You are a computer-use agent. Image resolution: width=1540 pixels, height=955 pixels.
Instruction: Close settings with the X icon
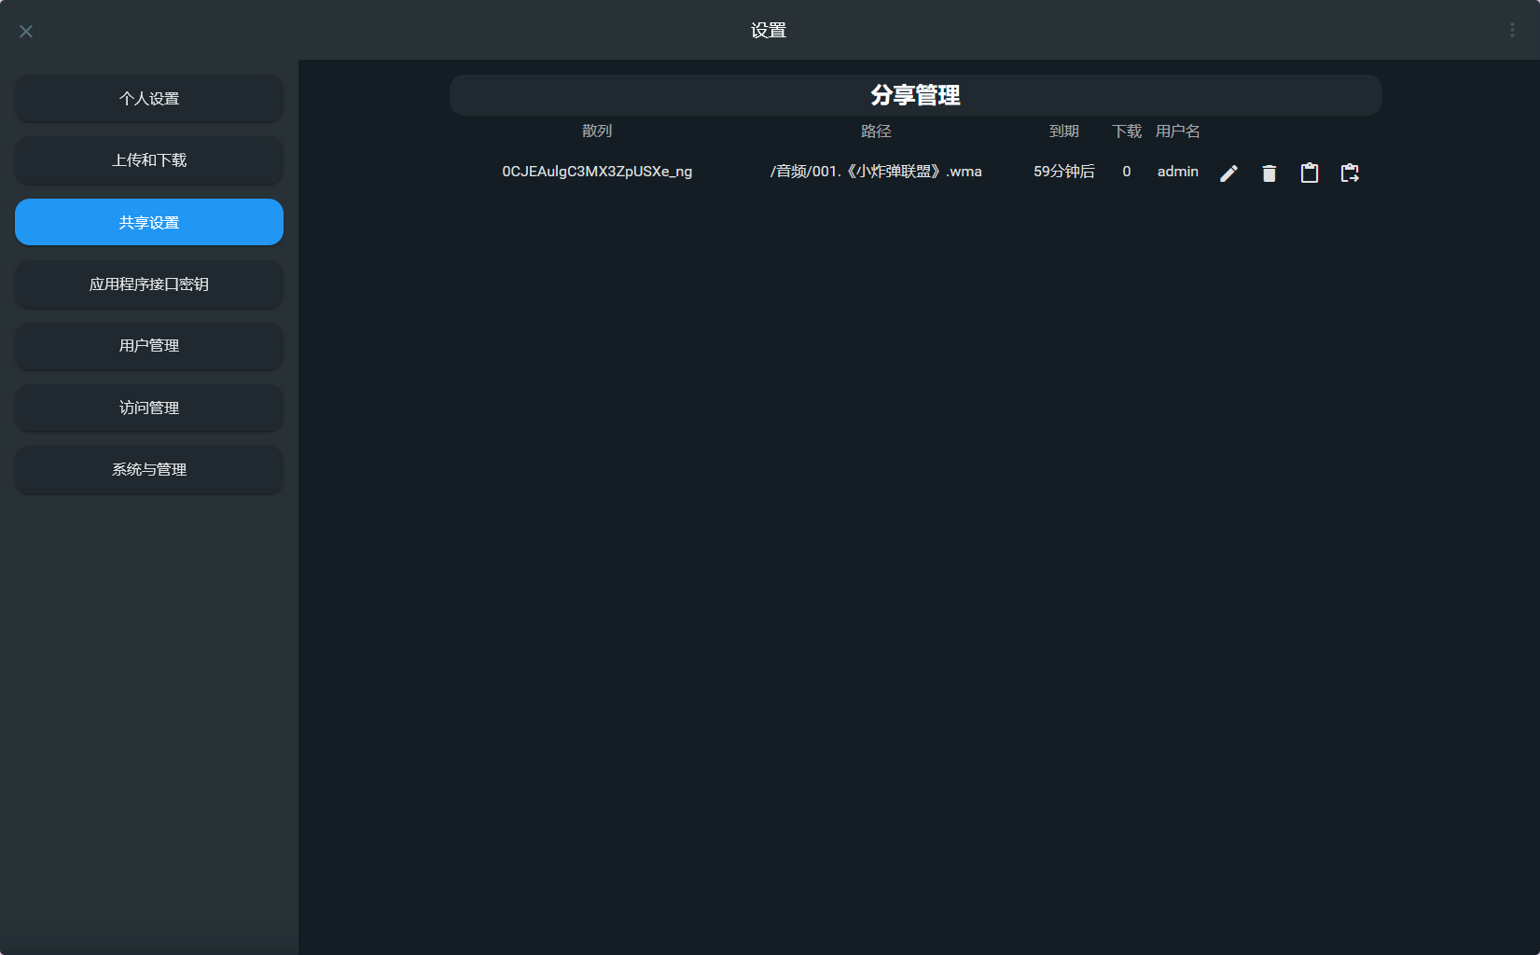point(26,31)
